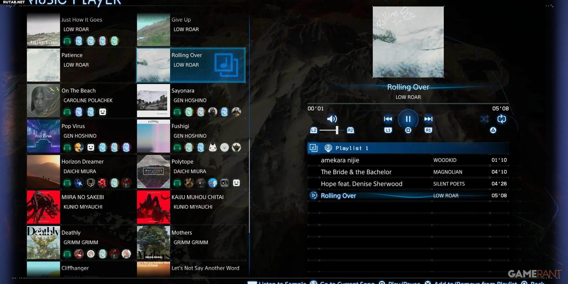Click the playlist icon beside Playlist 1
The image size is (568, 284).
[x=313, y=148]
